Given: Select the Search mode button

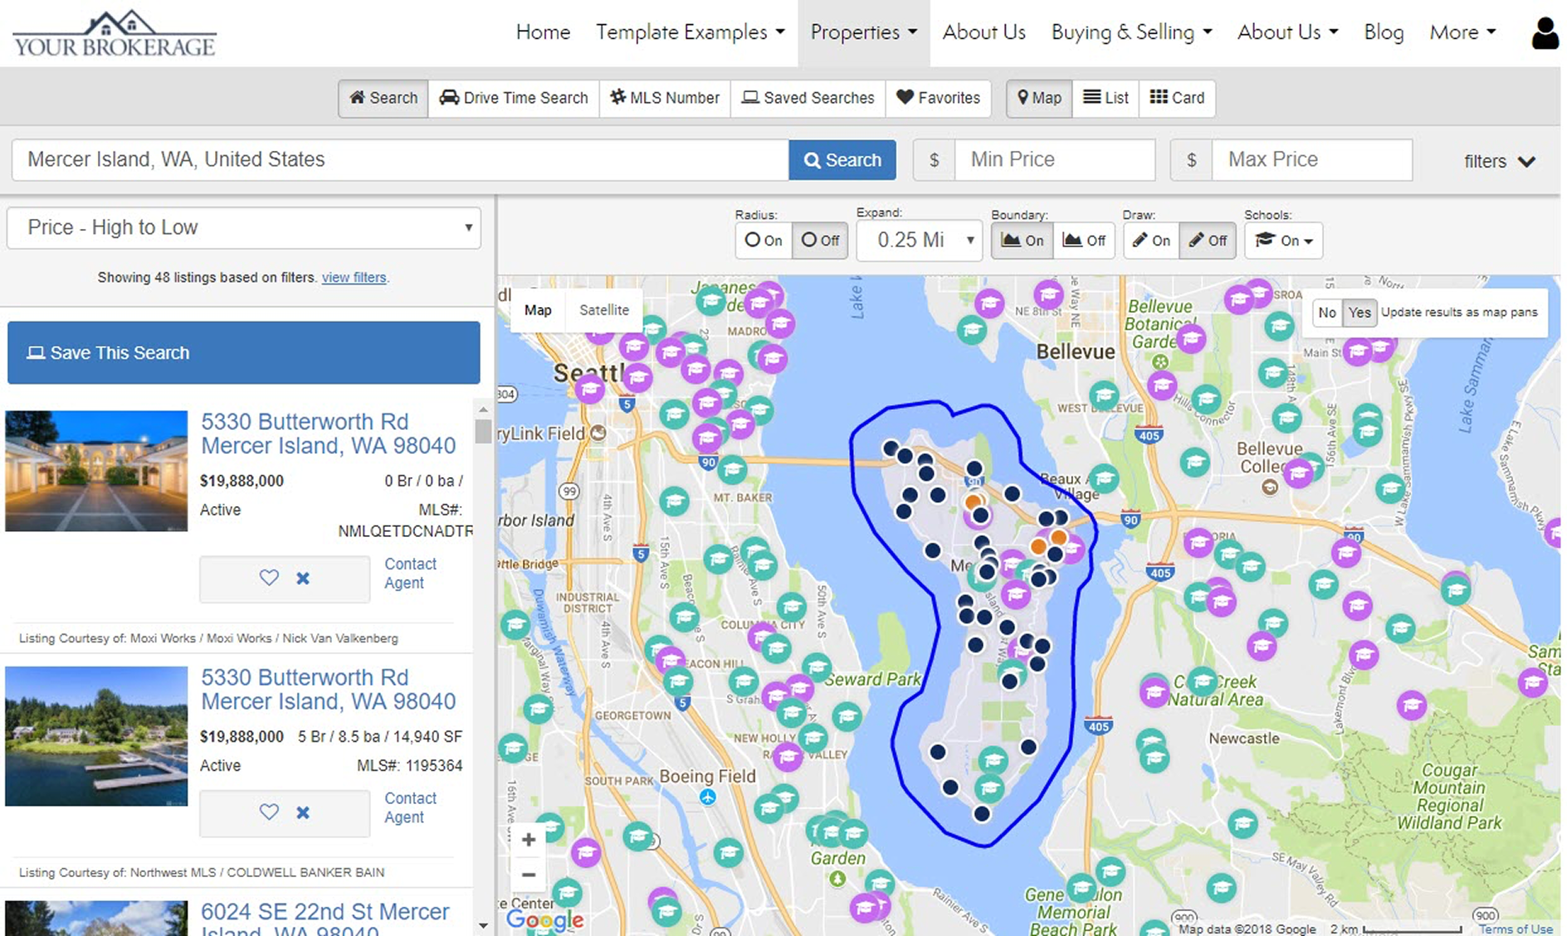Looking at the screenshot, I should 383,98.
